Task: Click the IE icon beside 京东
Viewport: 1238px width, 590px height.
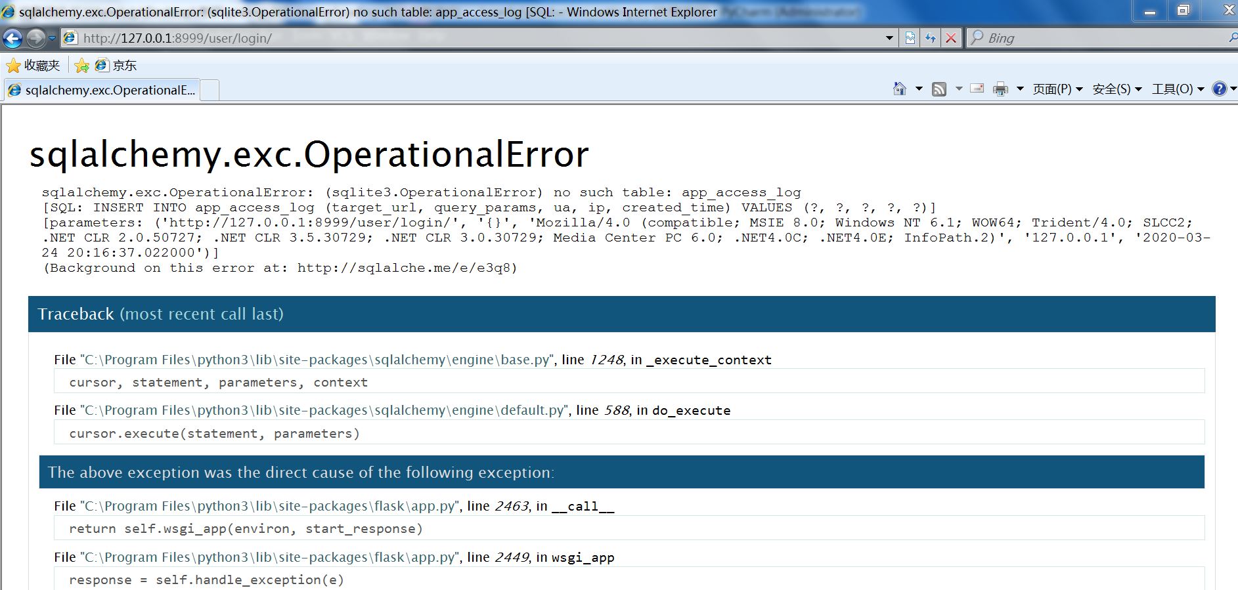Action: pos(101,65)
